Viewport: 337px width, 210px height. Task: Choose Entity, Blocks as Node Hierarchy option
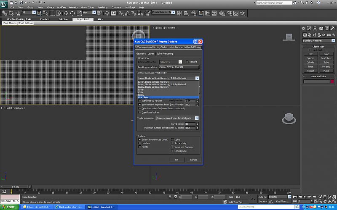click(x=168, y=87)
